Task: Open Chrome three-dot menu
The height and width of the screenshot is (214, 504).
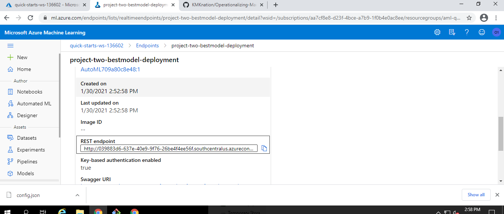Action: point(497,18)
